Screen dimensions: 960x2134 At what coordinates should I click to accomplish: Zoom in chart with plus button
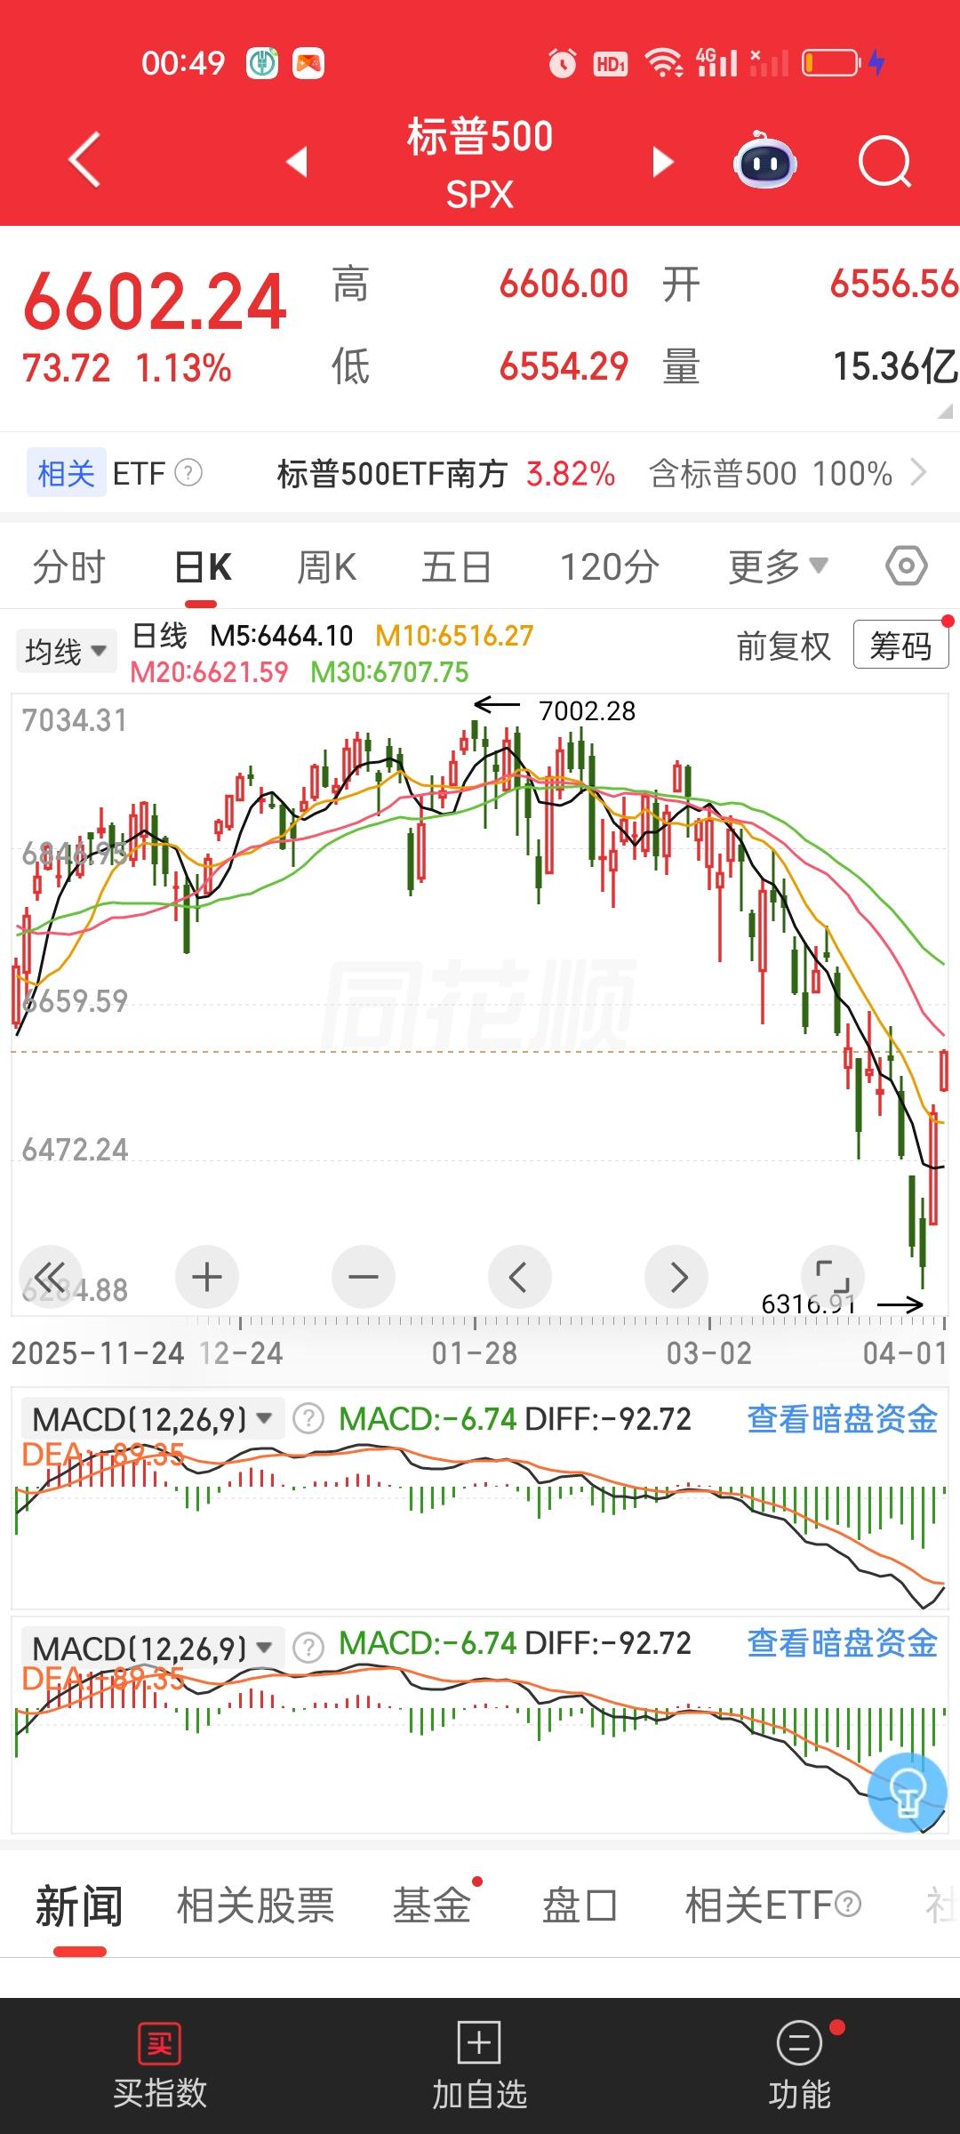coord(207,1277)
